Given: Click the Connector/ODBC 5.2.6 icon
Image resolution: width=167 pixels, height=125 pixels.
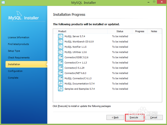Looking at the screenshot, I should click(60, 57).
